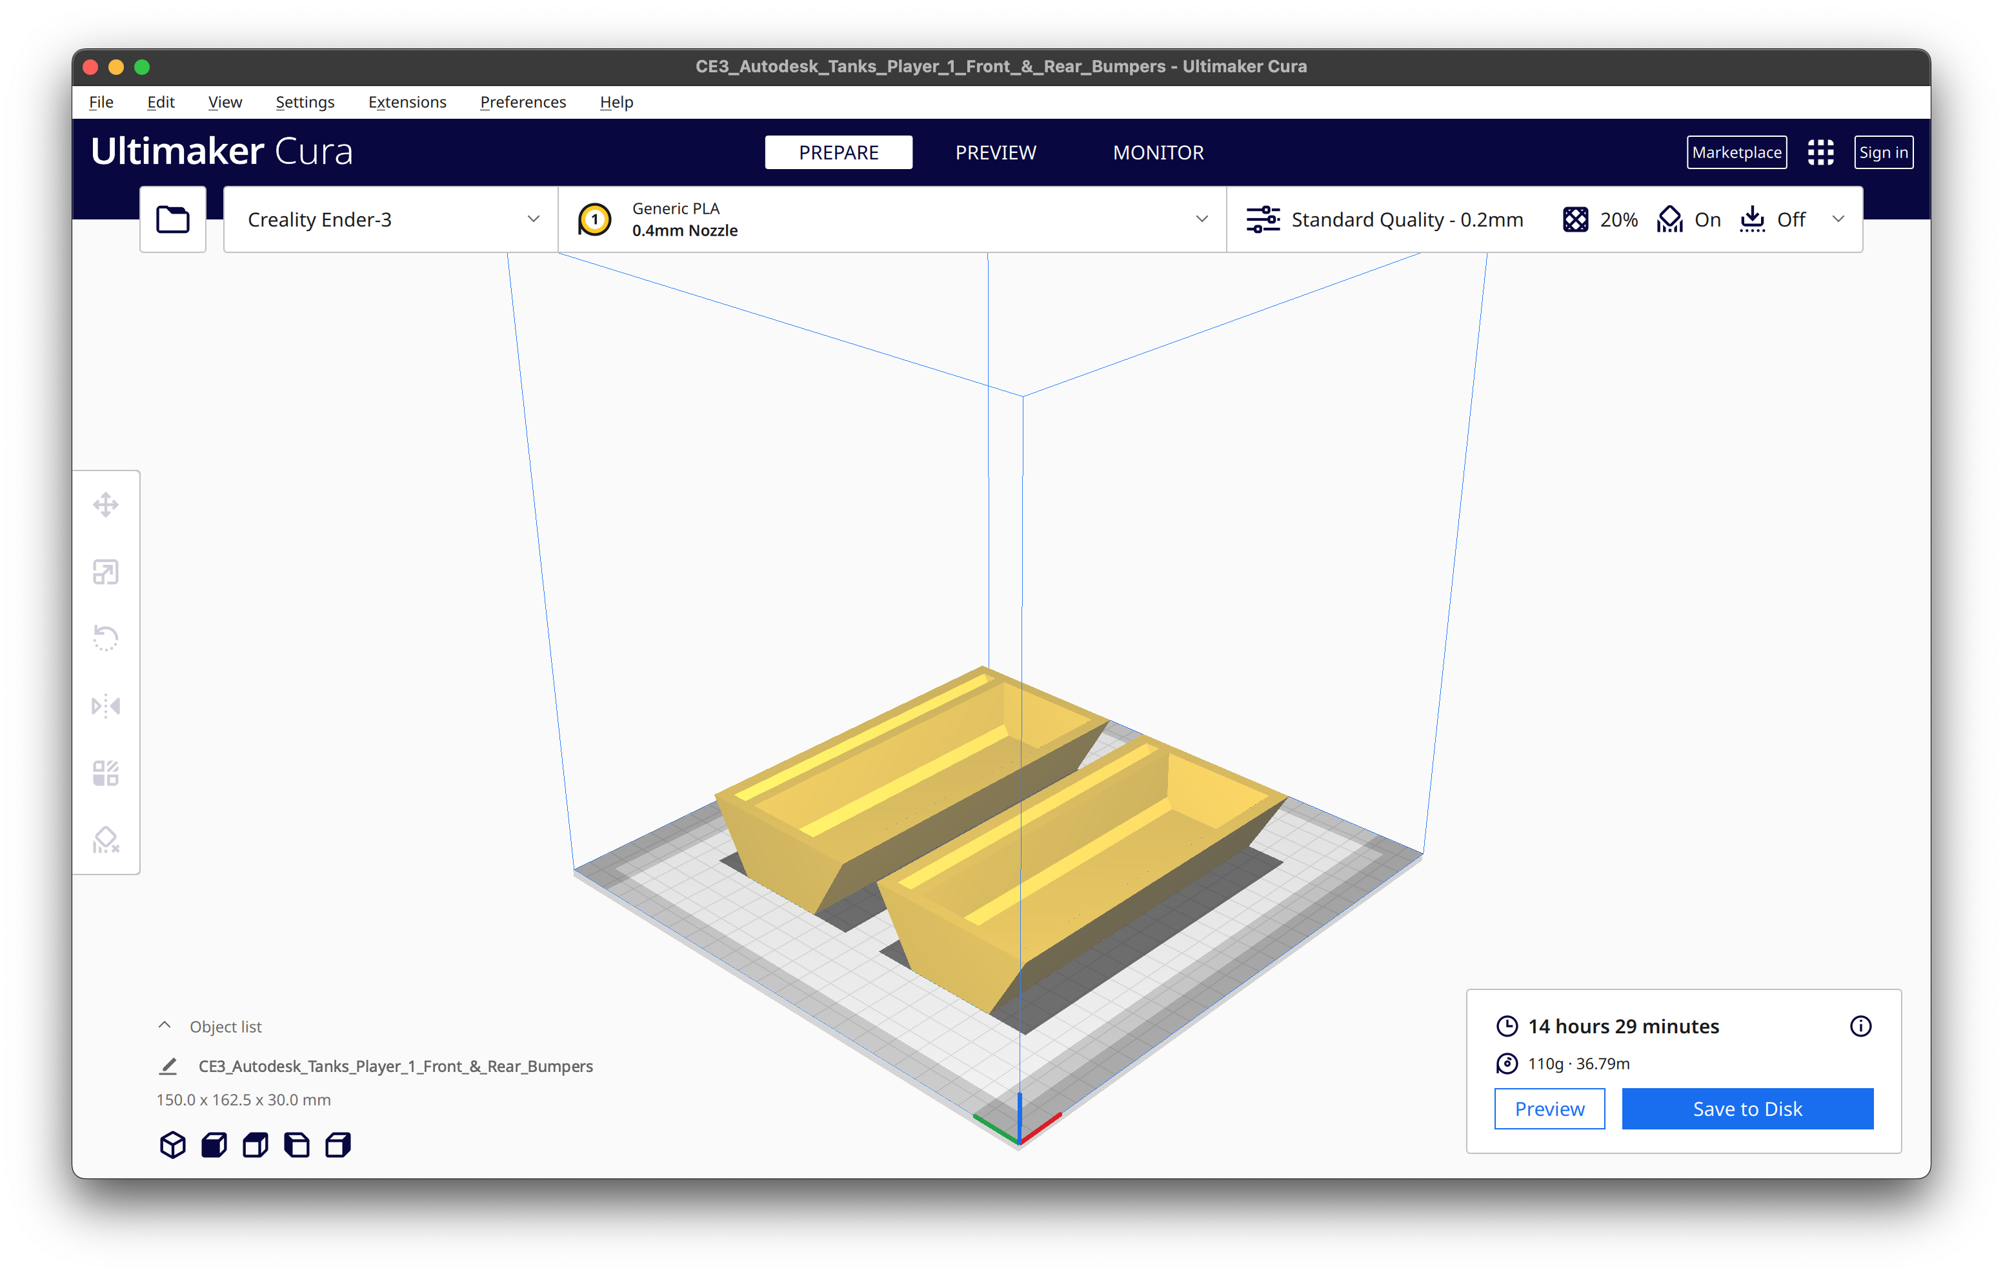This screenshot has width=2003, height=1274.
Task: Expand the print settings dropdown arrow
Action: coord(1840,220)
